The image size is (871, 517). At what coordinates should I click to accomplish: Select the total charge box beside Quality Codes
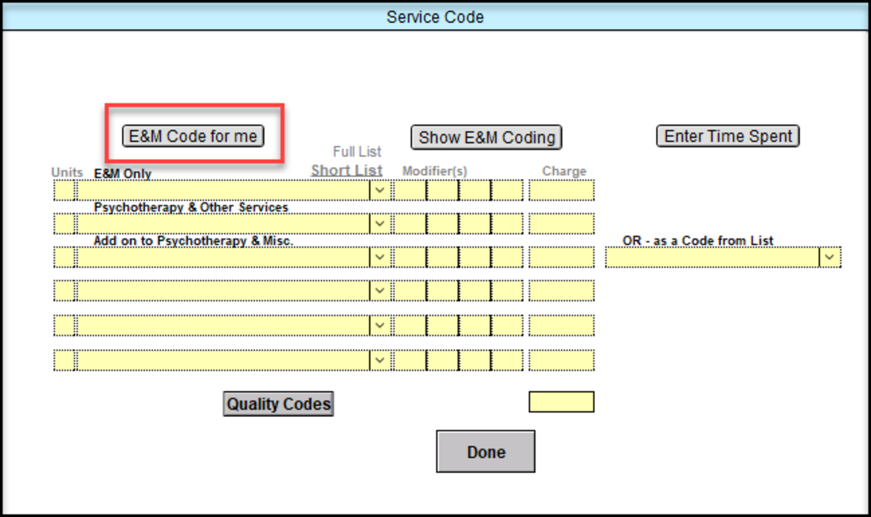[561, 402]
